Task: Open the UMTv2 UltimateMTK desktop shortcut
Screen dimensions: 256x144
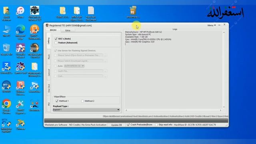Action: tap(35, 32)
